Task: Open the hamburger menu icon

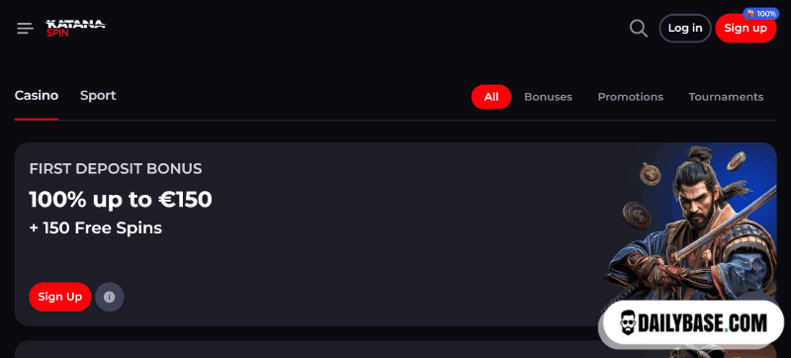Action: (25, 29)
